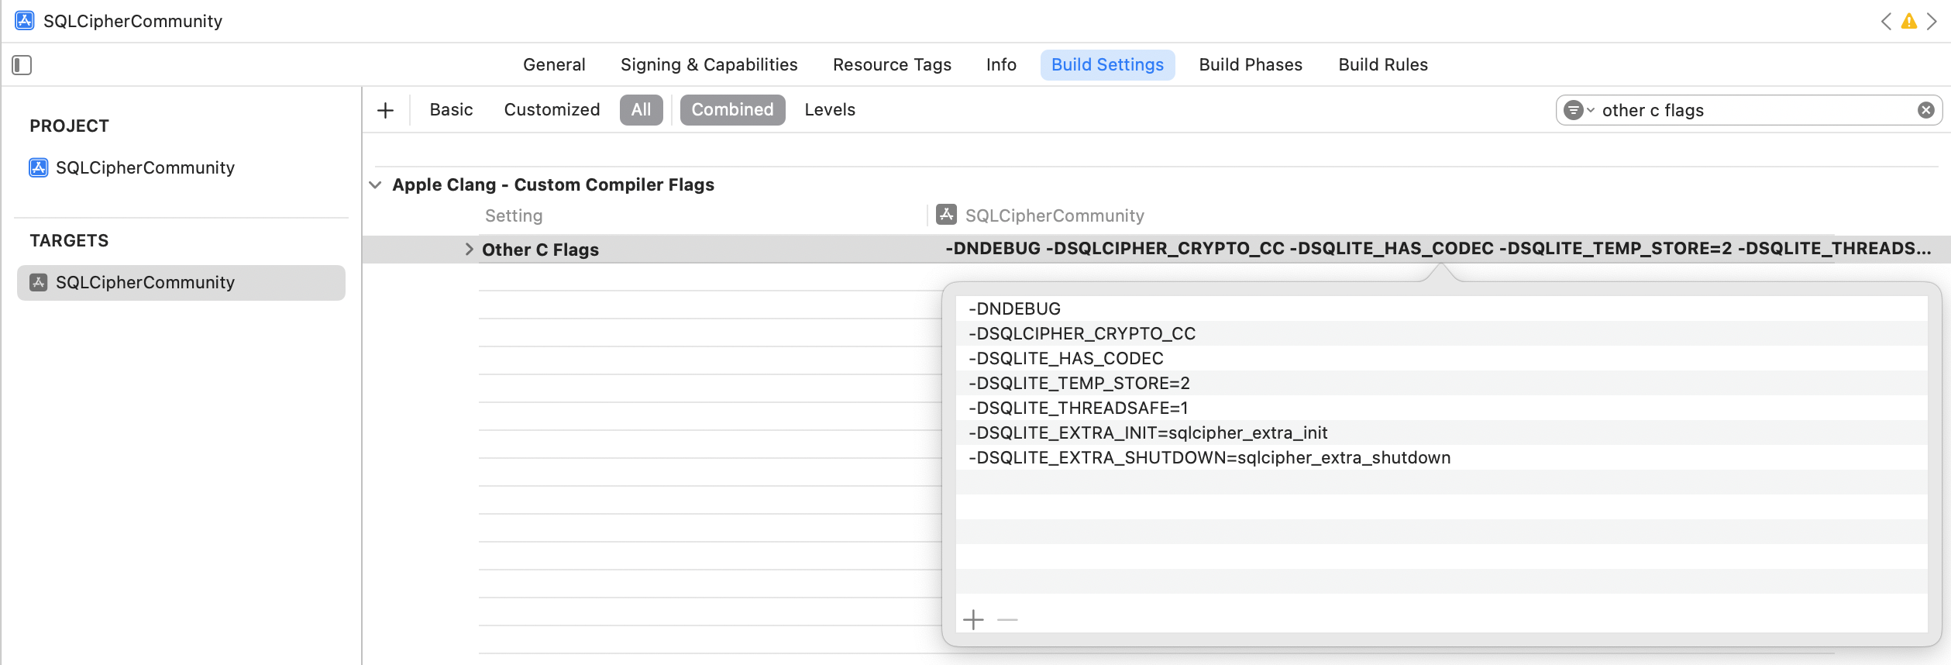Screen dimensions: 1951x665
Task: Open the Resource Tags tab
Action: (x=892, y=65)
